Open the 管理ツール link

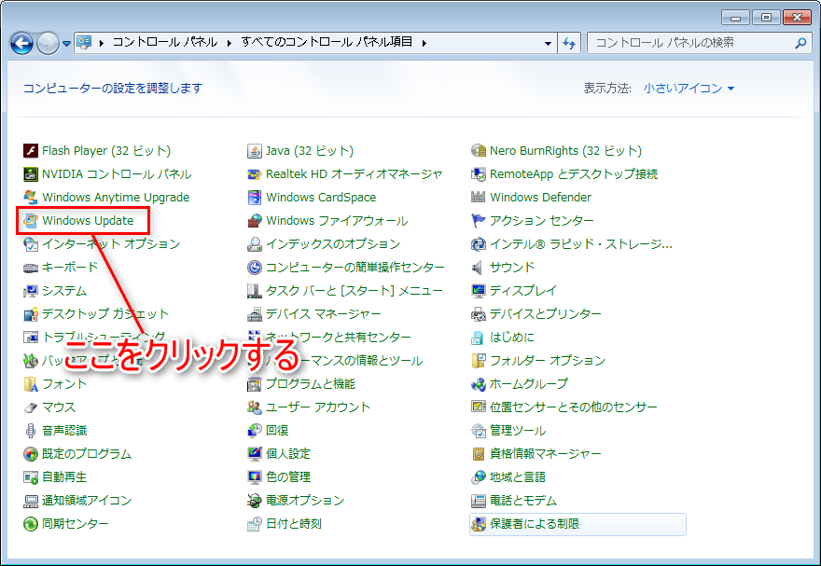[518, 431]
